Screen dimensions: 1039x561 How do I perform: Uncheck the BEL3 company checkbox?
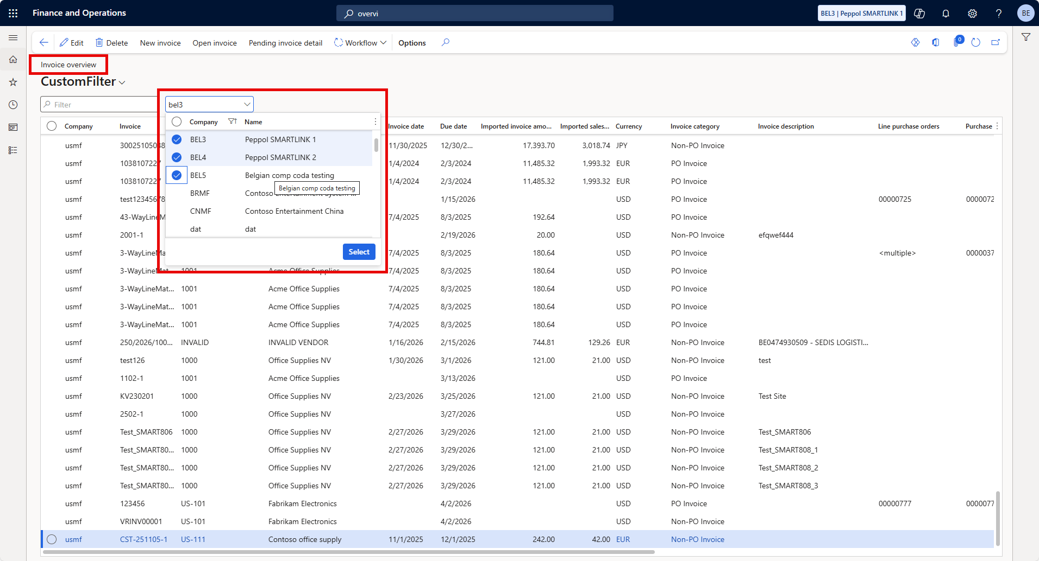pos(177,139)
